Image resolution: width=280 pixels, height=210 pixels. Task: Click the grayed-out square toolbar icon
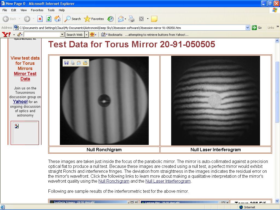[x=141, y=19]
